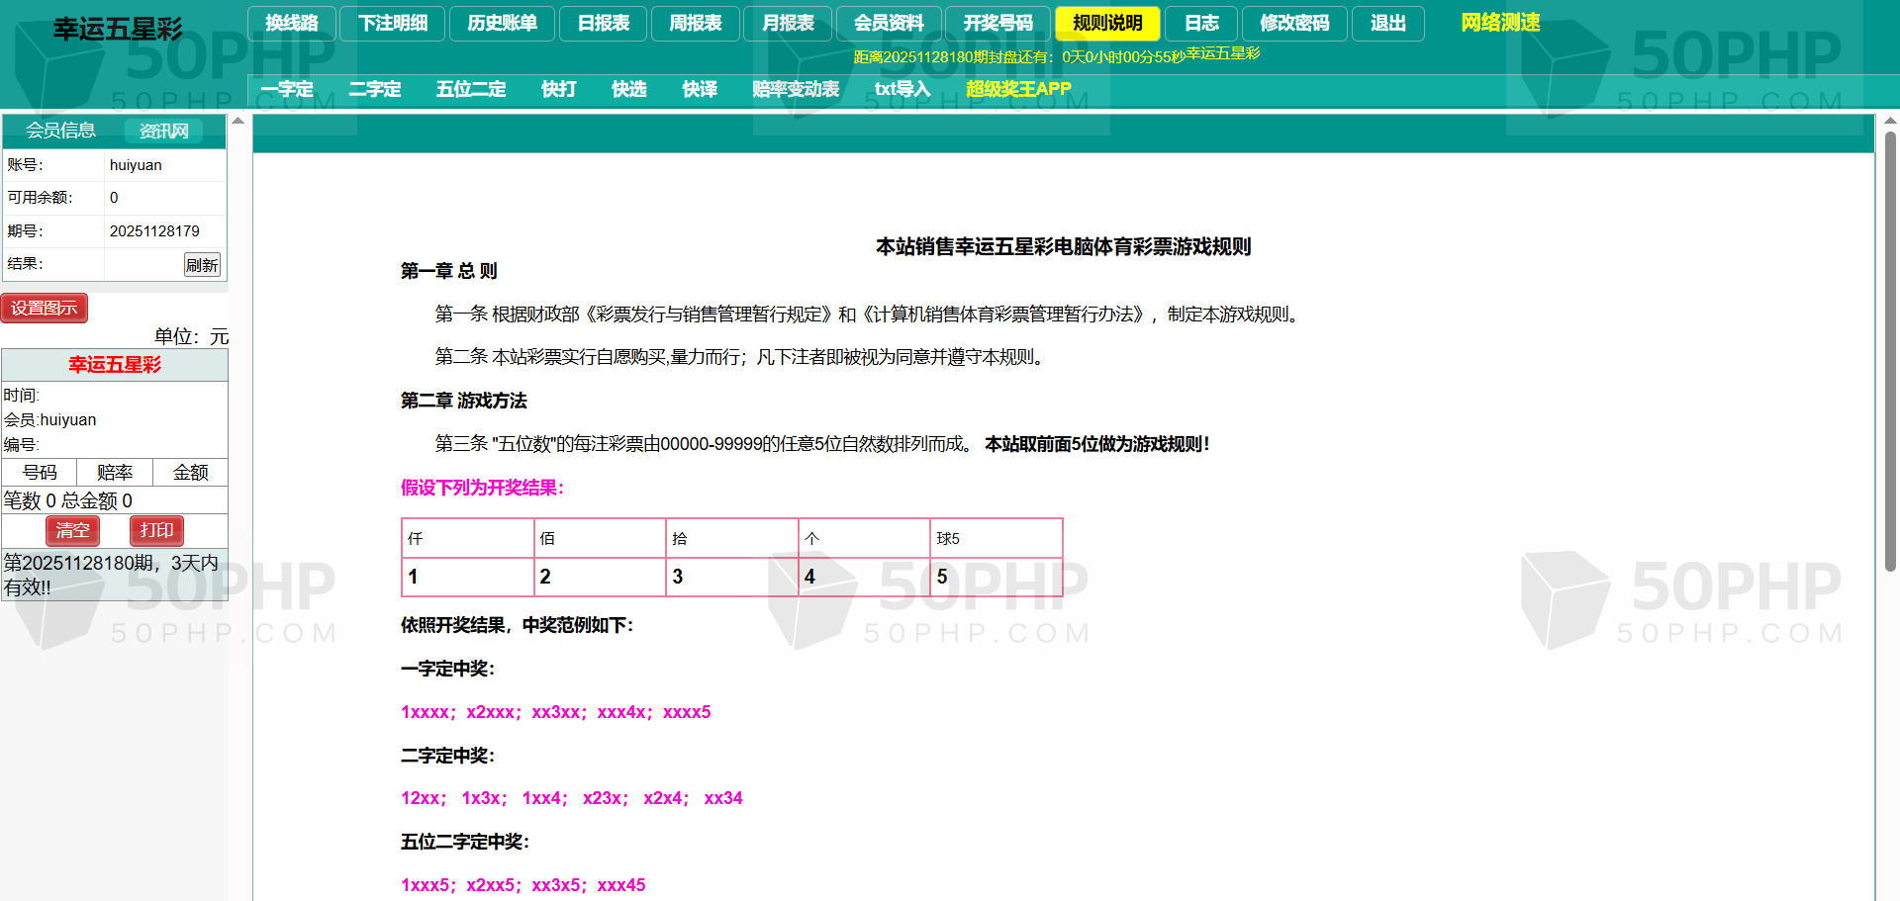Open the 日报表 daily report
This screenshot has height=901, width=1900.
pyautogui.click(x=603, y=23)
